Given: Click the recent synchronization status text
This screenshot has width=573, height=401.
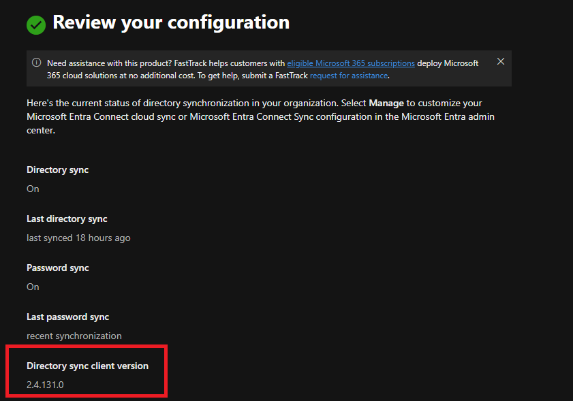Looking at the screenshot, I should tap(74, 336).
